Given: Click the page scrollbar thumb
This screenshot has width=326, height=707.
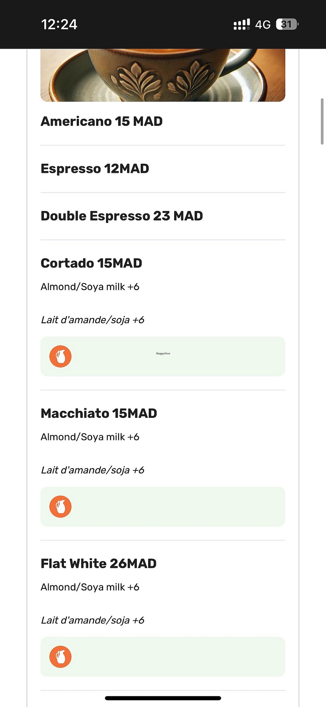Looking at the screenshot, I should (x=322, y=121).
